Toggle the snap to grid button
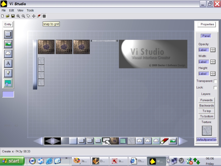The width and height of the screenshot is (221, 166). point(44,16)
